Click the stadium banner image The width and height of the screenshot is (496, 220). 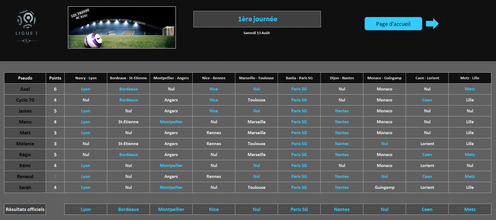pos(122,27)
